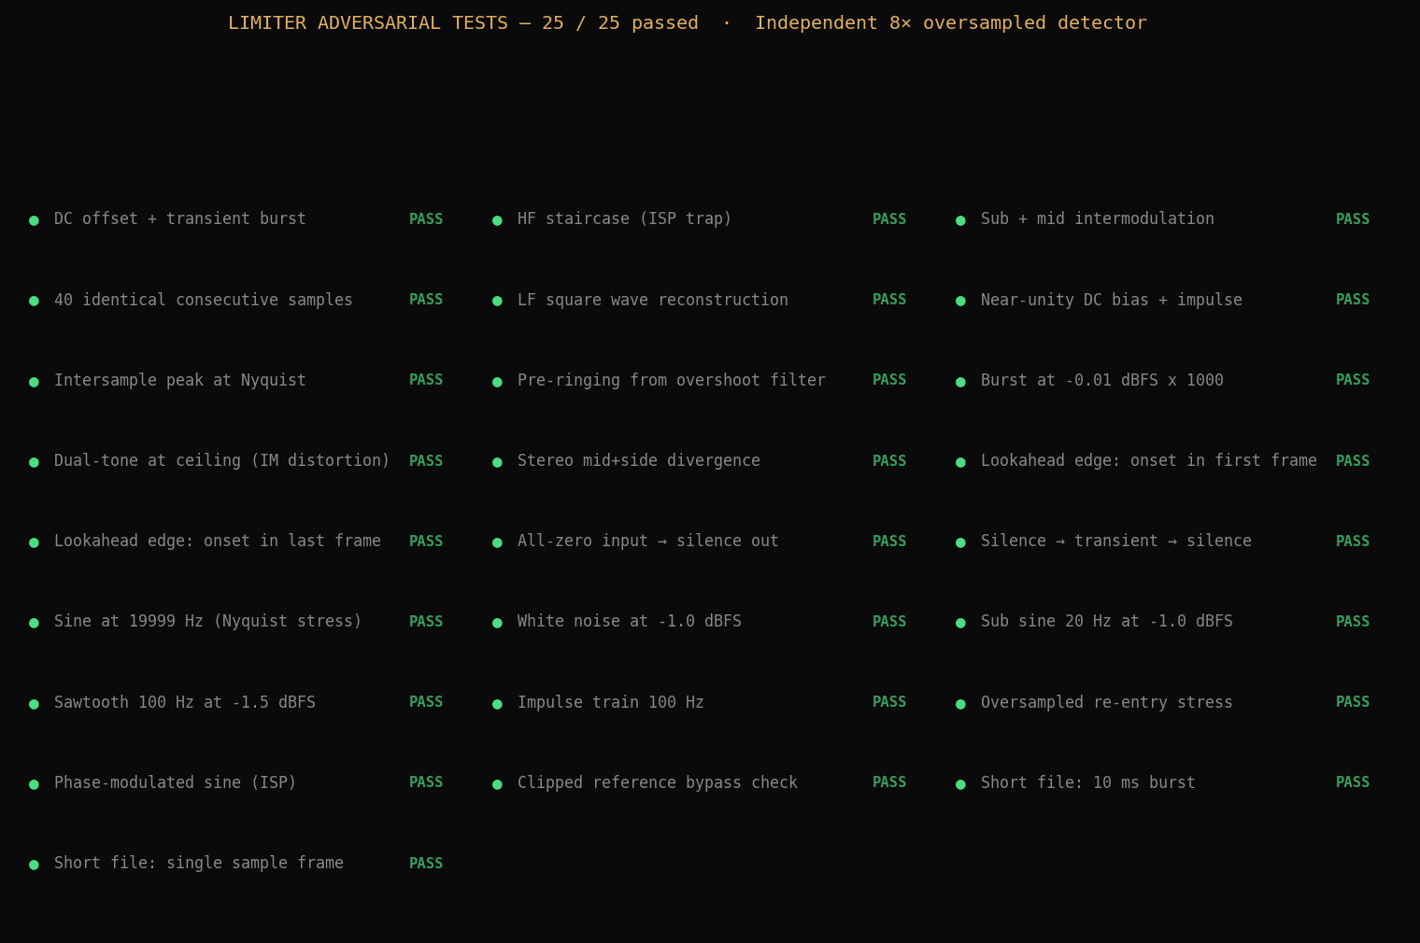Click the status dot beside DC offset + transient burst

34,220
